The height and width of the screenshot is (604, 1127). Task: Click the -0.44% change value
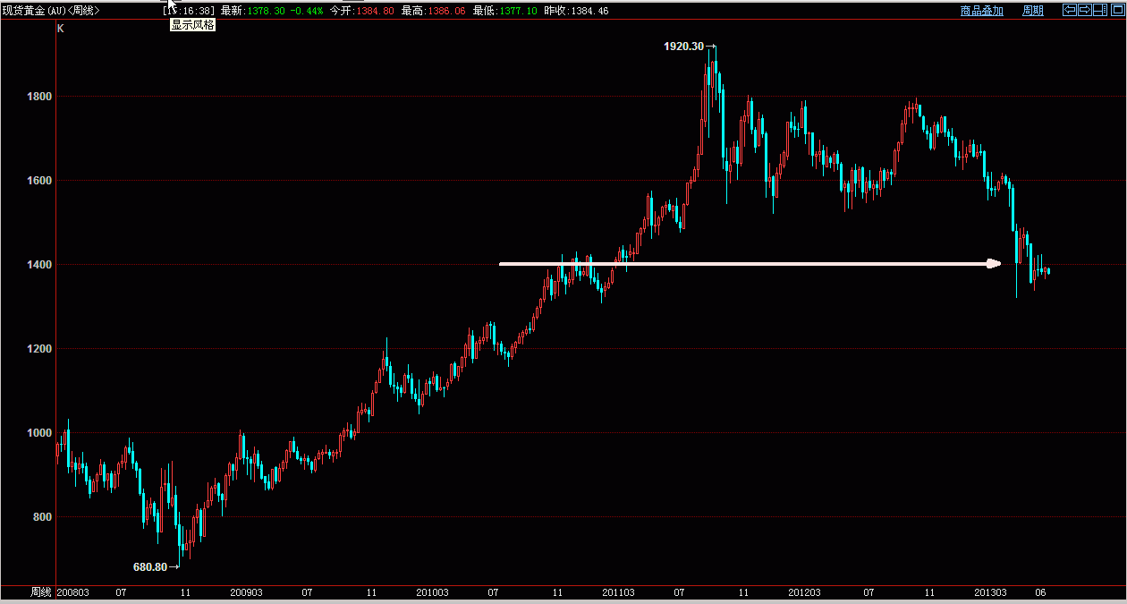[x=307, y=11]
